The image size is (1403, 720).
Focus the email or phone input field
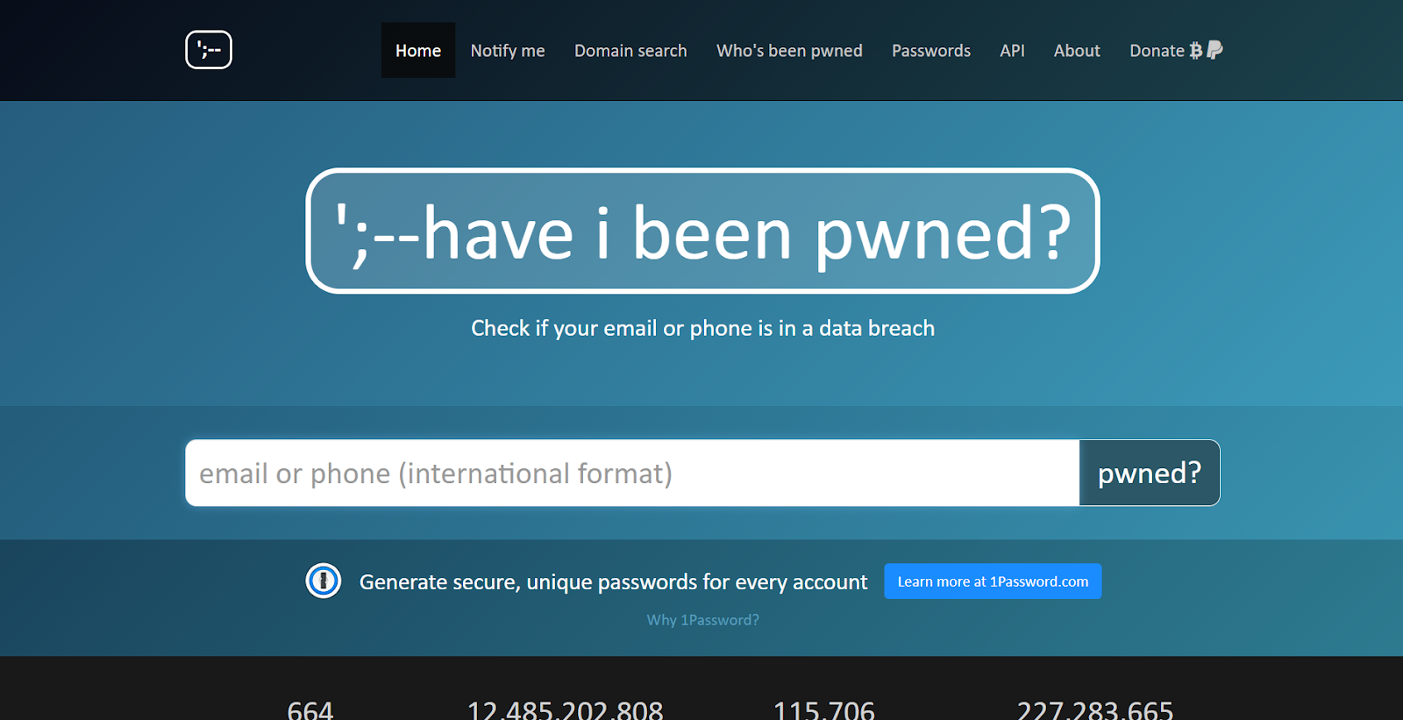point(632,473)
